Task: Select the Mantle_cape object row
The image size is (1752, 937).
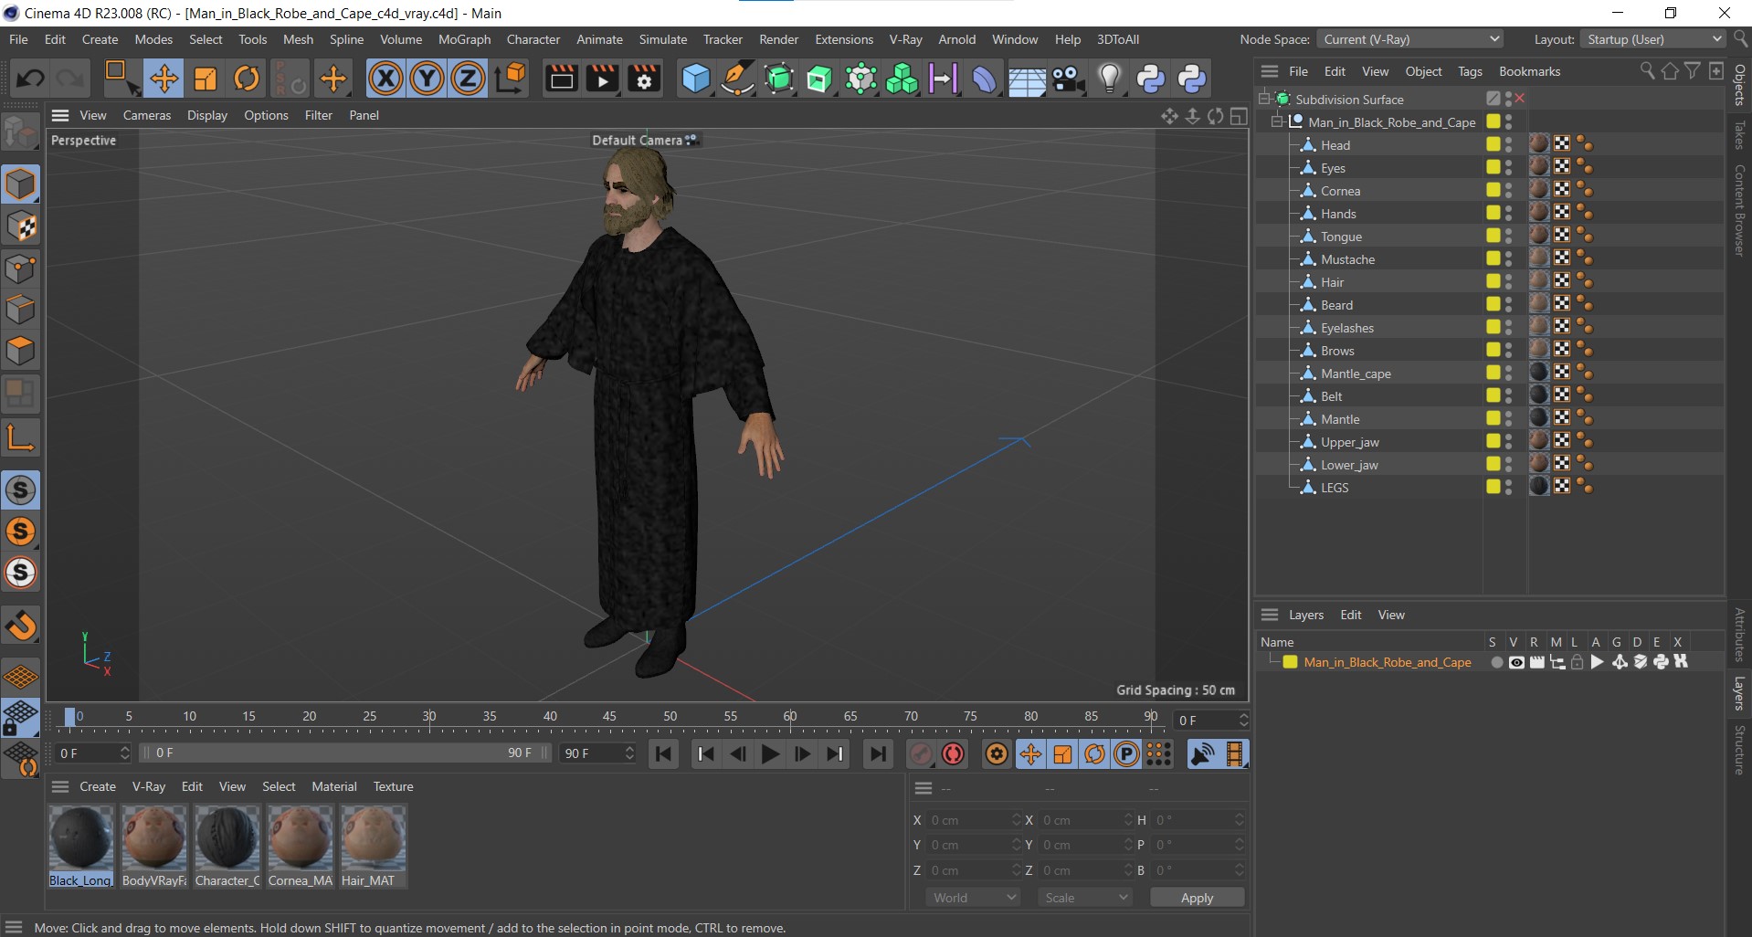Action: point(1370,374)
